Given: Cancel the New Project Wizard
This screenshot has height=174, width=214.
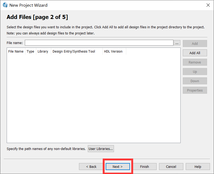Looking at the screenshot, I should 171,167.
